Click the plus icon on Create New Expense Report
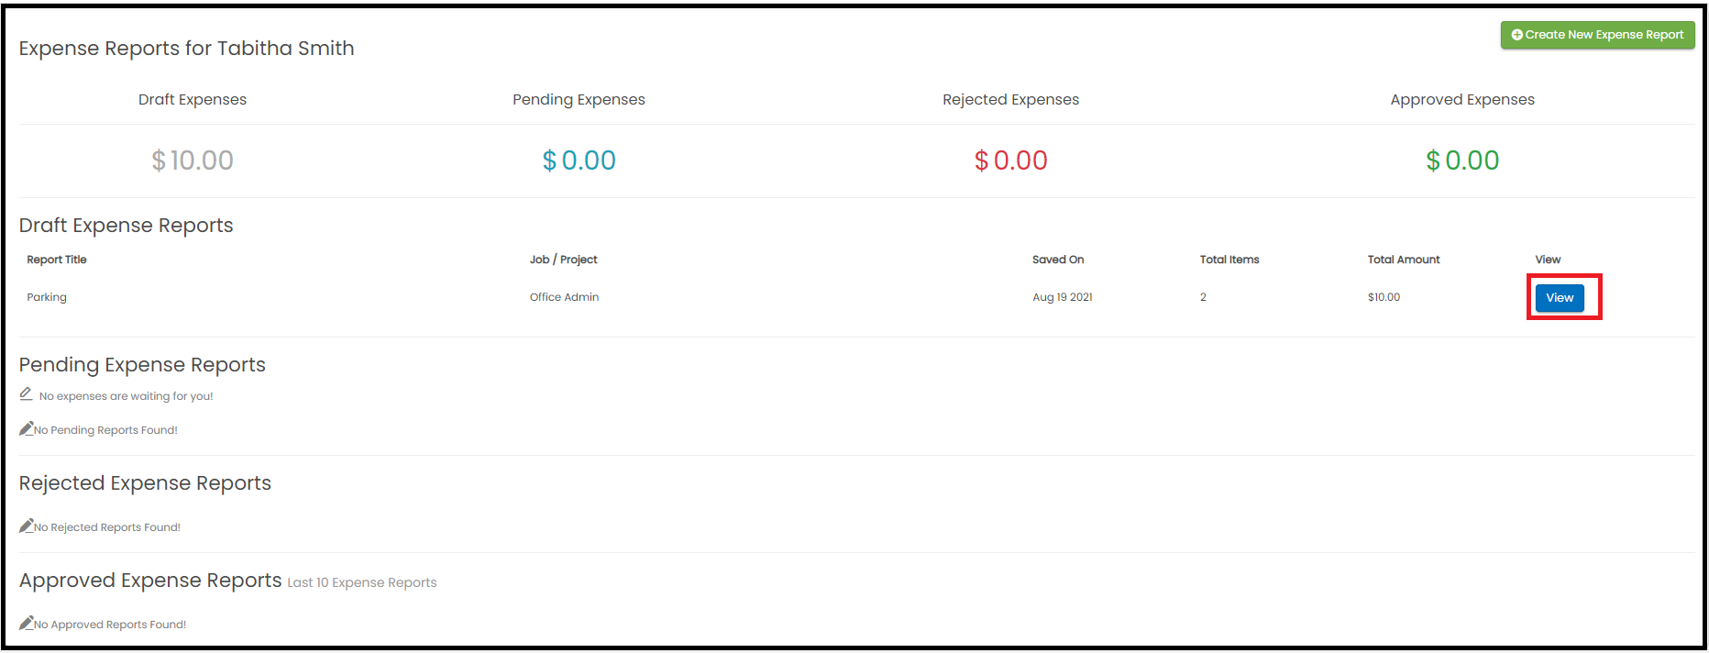The image size is (1709, 653). pos(1517,35)
